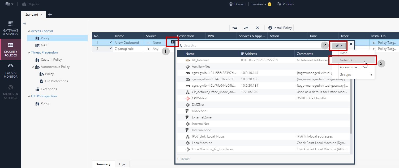Switch to the Logs & Monitor view

(x=10, y=72)
